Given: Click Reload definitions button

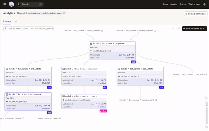Looking at the screenshot, I should coord(196,14).
